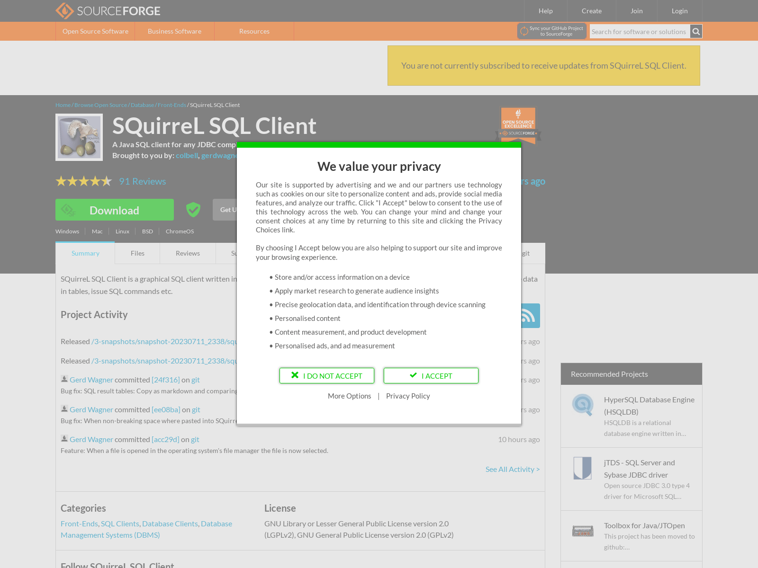Open the Help menu
The height and width of the screenshot is (568, 758).
coord(546,11)
